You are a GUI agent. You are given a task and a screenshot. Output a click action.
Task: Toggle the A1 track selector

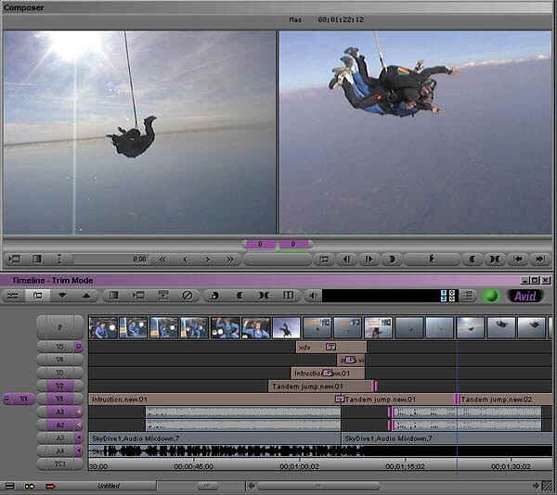pos(59,412)
